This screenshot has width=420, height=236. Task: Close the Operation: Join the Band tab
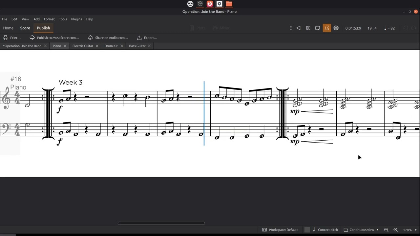45,46
